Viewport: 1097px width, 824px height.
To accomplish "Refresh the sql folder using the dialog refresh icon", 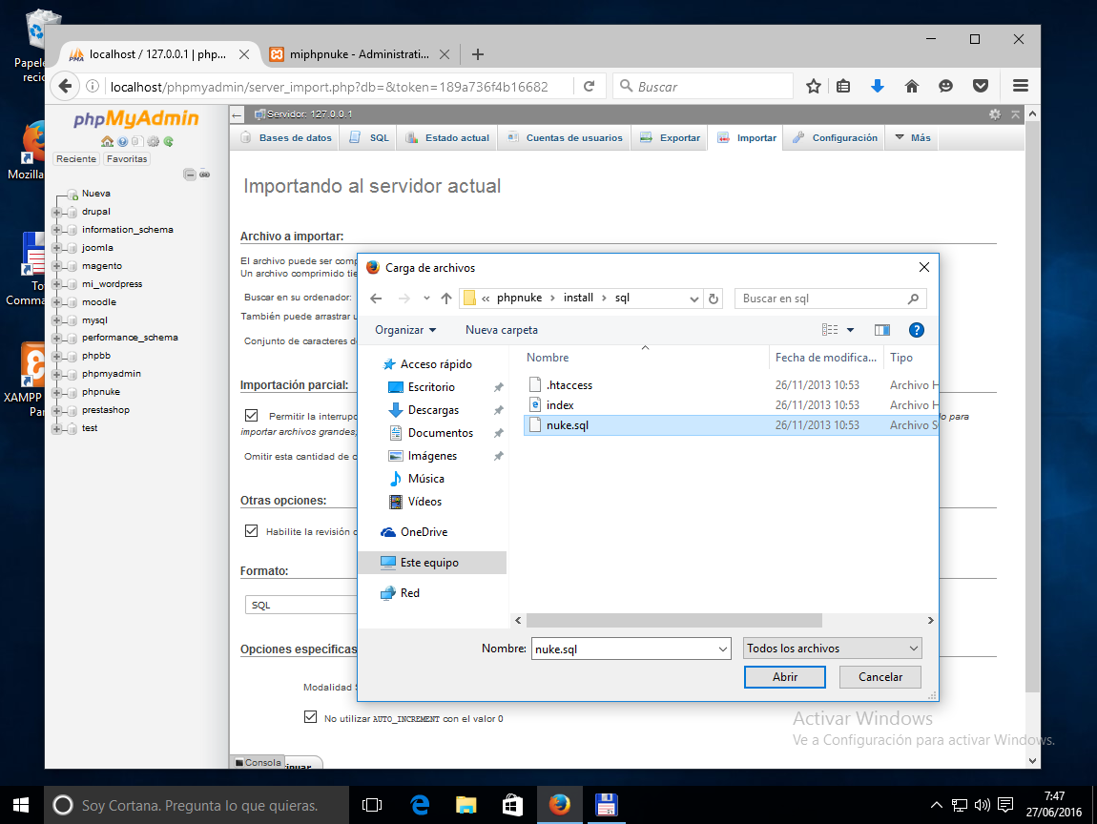I will pos(714,299).
